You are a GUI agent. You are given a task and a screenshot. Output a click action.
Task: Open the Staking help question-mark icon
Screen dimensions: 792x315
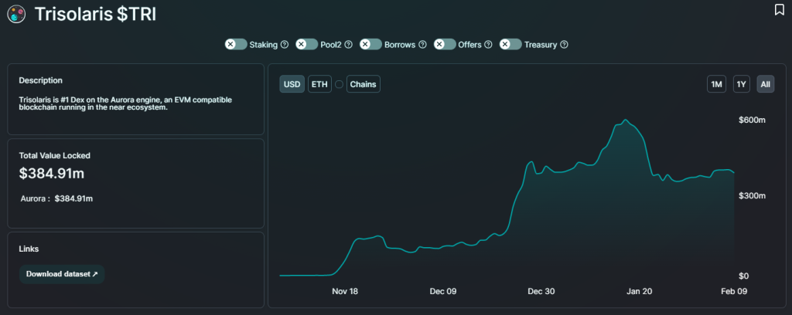285,44
